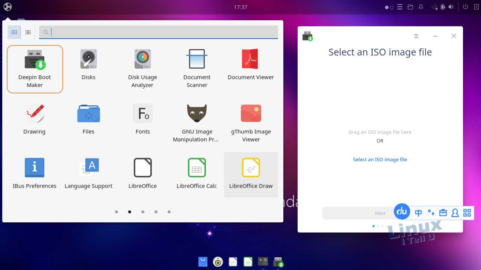
Task: Toggle punctuation mode in input bar
Action: coord(431,213)
